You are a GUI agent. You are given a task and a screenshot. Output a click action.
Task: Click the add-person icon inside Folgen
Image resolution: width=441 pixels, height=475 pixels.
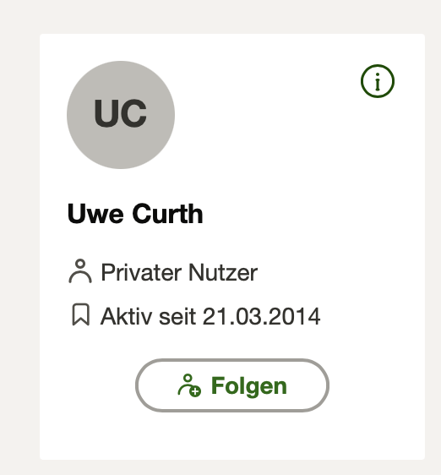click(189, 385)
